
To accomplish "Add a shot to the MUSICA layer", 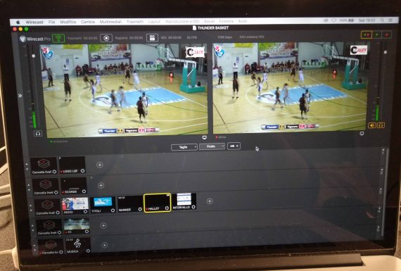I will pos(104,245).
